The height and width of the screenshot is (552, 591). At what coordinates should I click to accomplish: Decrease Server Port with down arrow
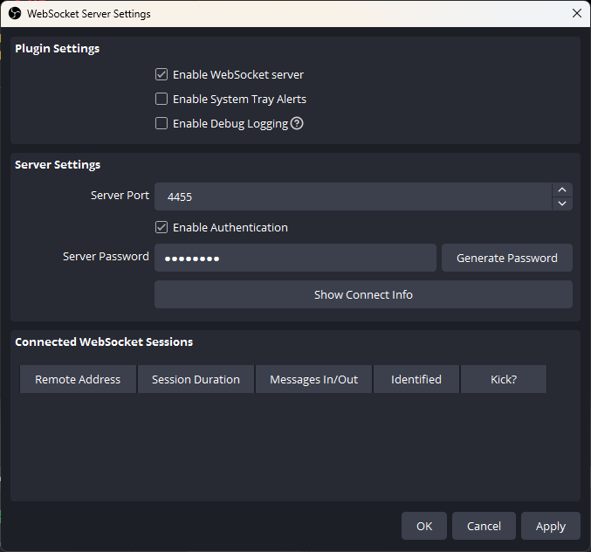562,204
